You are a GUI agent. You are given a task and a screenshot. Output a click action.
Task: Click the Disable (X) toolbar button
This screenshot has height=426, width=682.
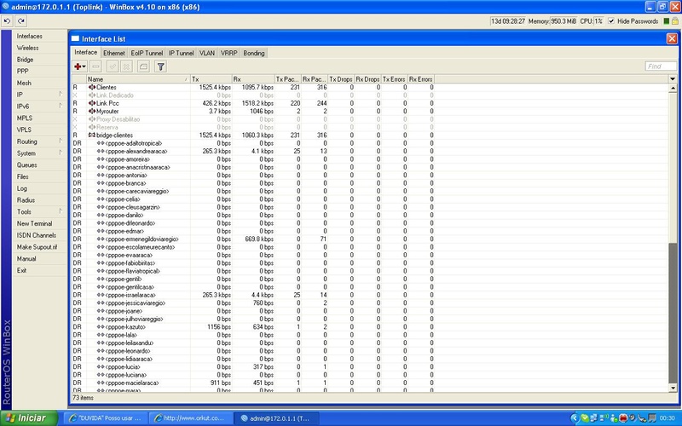point(126,66)
